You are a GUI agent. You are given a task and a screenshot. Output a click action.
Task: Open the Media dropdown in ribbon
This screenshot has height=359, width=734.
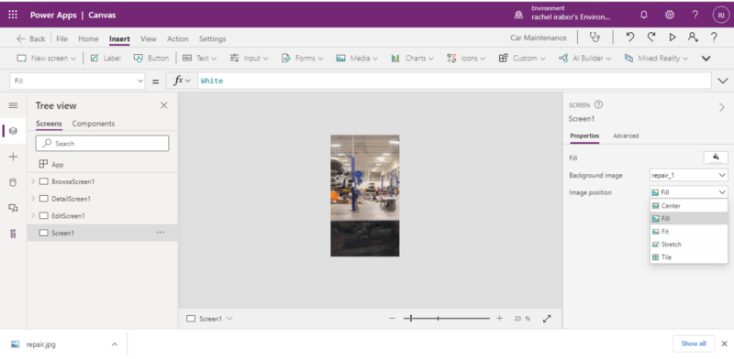tap(357, 59)
